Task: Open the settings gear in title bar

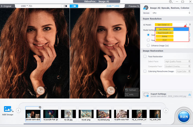Action: [171, 2]
